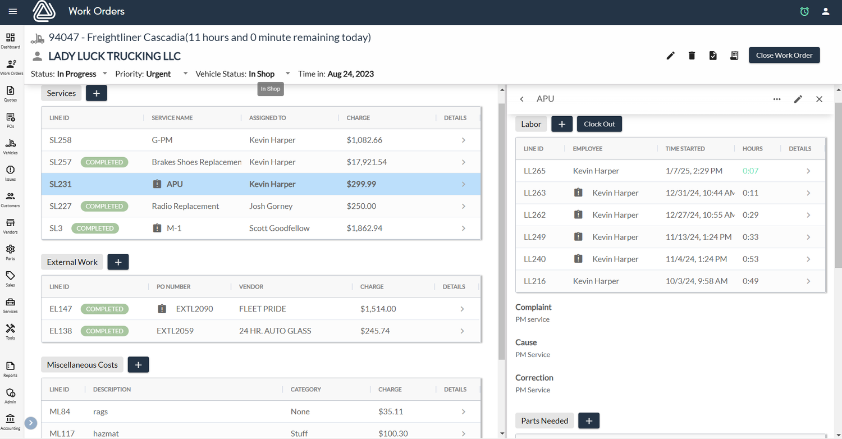Open the three-dot menu in the APU panel
Screen dimensions: 842x439
click(x=776, y=99)
